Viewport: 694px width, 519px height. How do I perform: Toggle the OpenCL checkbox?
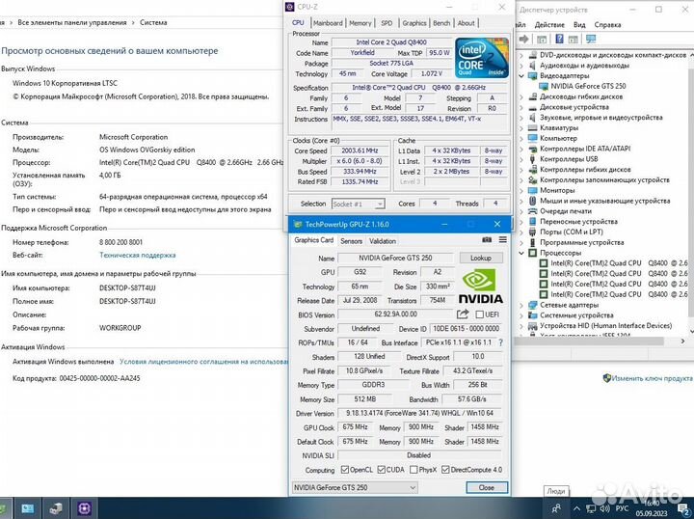[345, 470]
